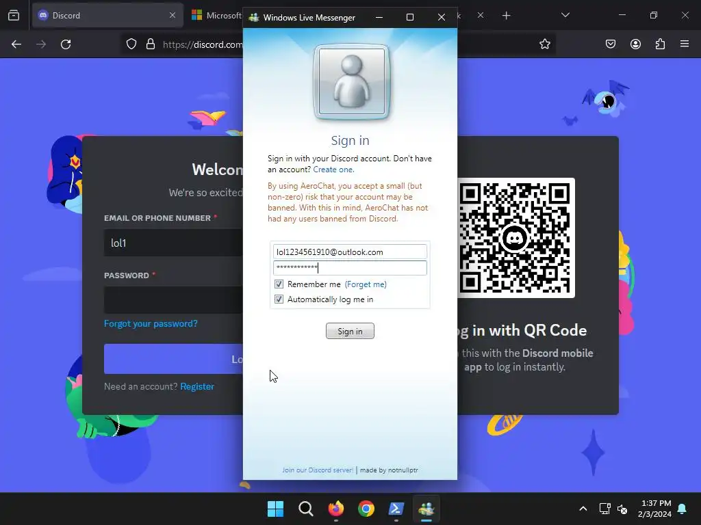The width and height of the screenshot is (701, 525).
Task: Maximize the Windows Live Messenger window
Action: point(410,17)
